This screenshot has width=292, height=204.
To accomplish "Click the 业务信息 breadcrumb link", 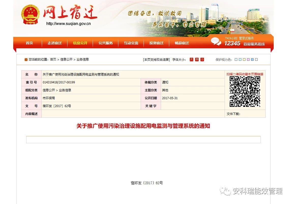I will pyautogui.click(x=83, y=60).
